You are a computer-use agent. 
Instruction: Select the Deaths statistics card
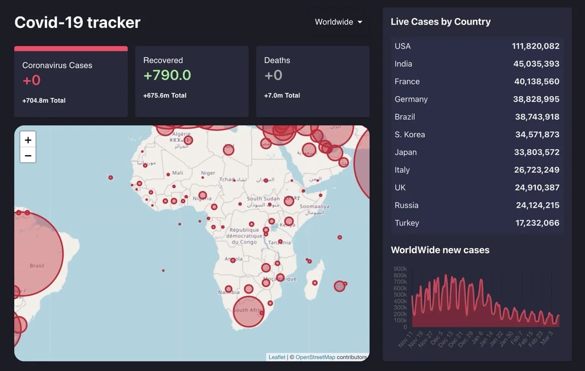point(313,81)
